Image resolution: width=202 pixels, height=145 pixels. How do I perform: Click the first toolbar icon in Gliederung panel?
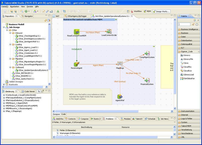39,91
